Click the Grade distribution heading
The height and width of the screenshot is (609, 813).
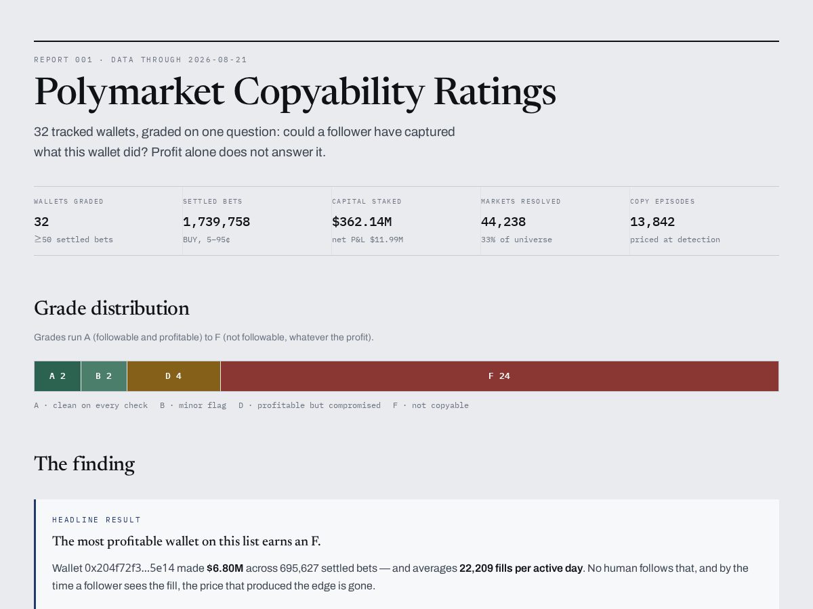[112, 309]
